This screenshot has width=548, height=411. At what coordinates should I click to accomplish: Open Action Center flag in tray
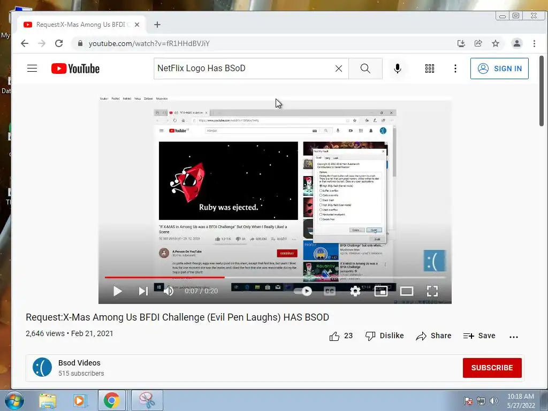pos(468,401)
